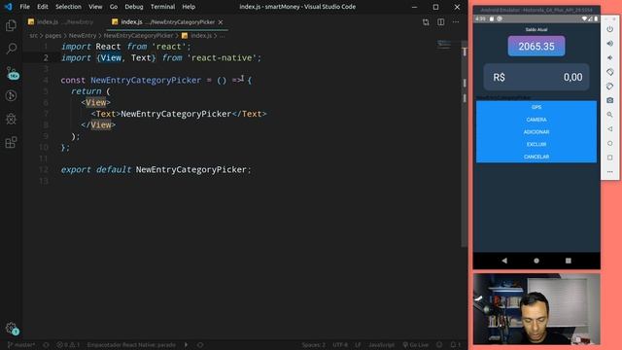622x350 pixels.
Task: Split the editor to the right
Action: (x=440, y=22)
